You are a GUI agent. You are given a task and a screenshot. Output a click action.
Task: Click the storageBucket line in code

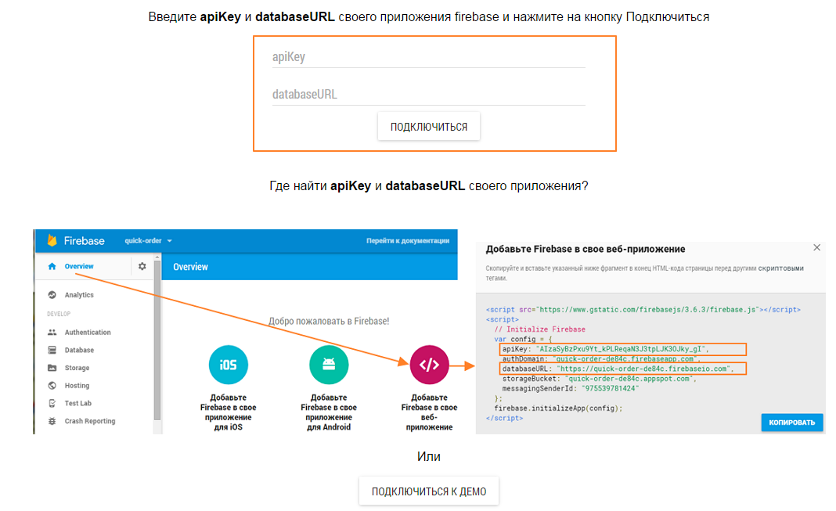click(x=600, y=379)
